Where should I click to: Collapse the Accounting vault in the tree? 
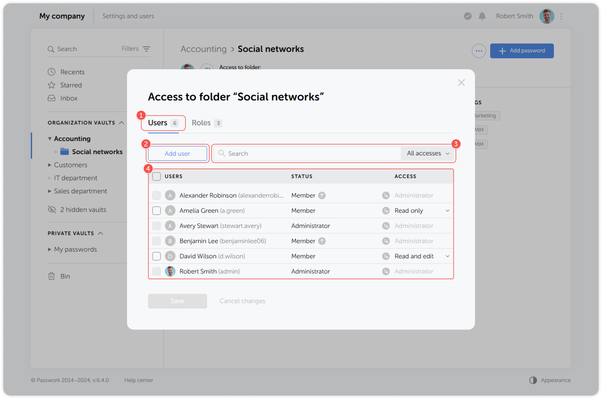tap(50, 138)
